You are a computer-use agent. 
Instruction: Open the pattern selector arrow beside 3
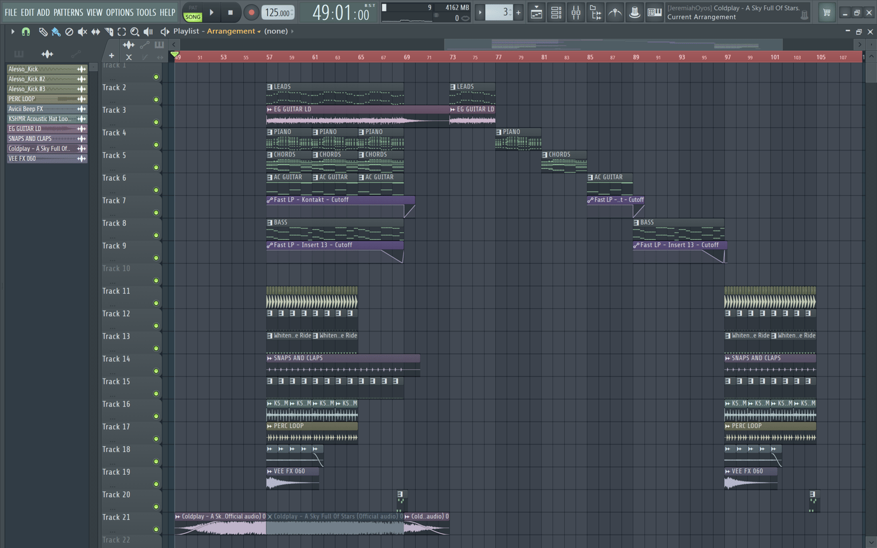click(x=480, y=12)
